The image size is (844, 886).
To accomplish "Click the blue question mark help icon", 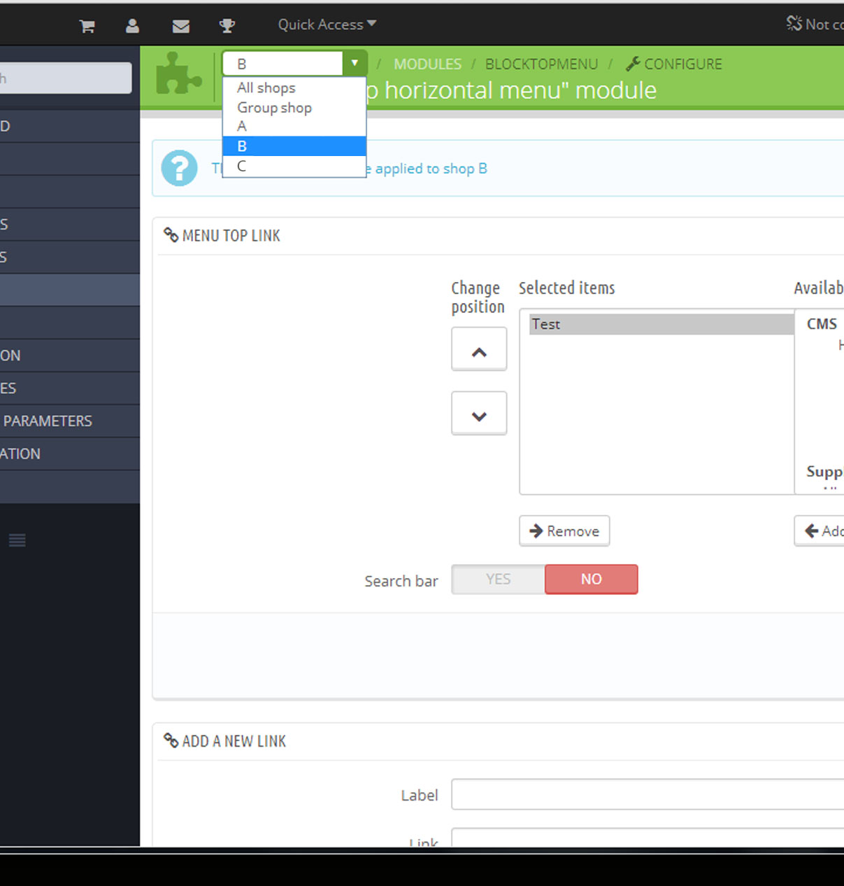I will 180,168.
